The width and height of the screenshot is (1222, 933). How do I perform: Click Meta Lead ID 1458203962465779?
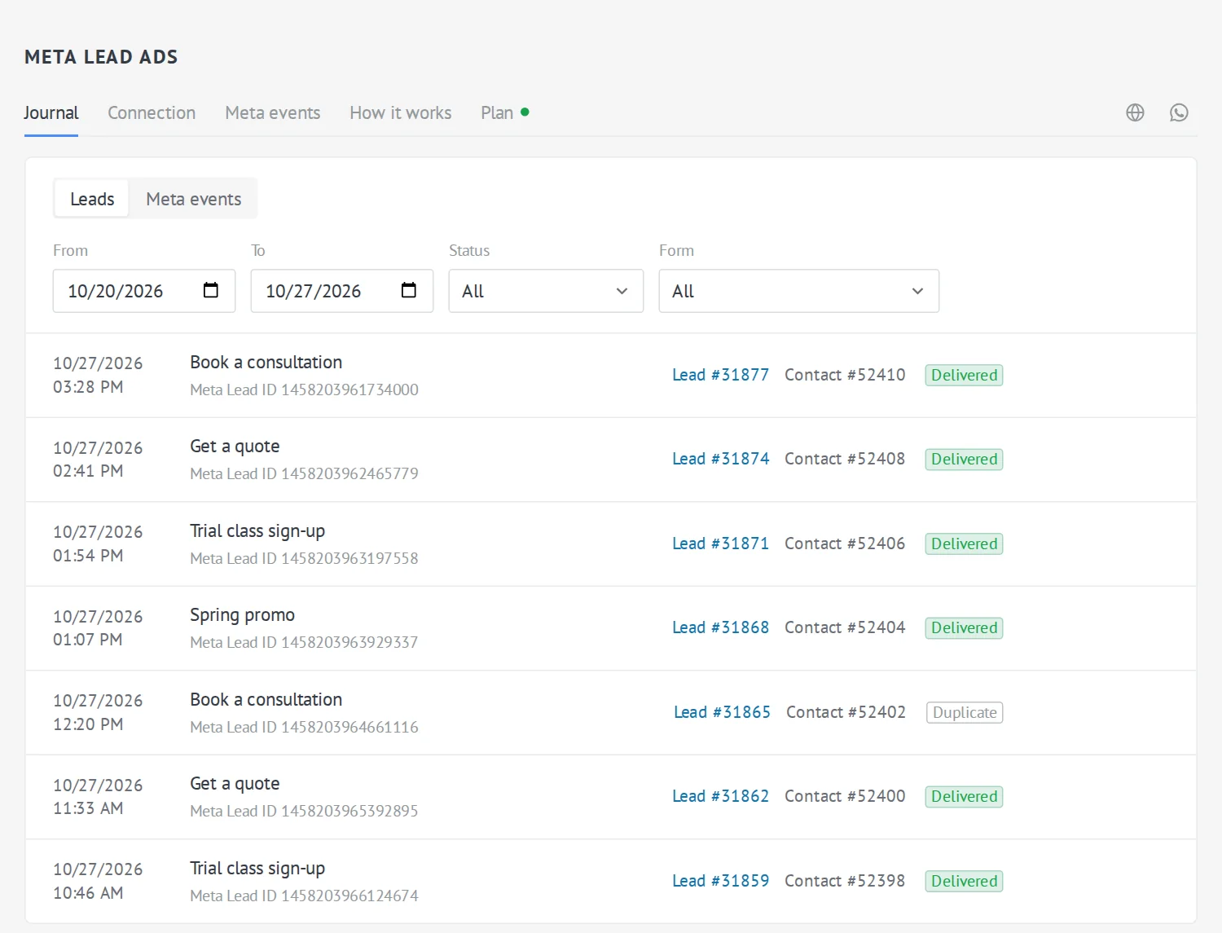coord(304,473)
